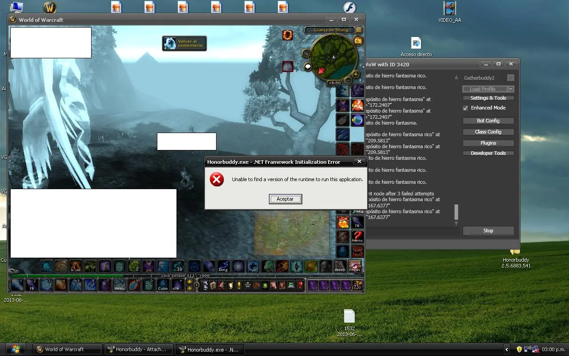Click the Honorbuddy log scrollbar thumb
569x356 pixels.
[456, 212]
